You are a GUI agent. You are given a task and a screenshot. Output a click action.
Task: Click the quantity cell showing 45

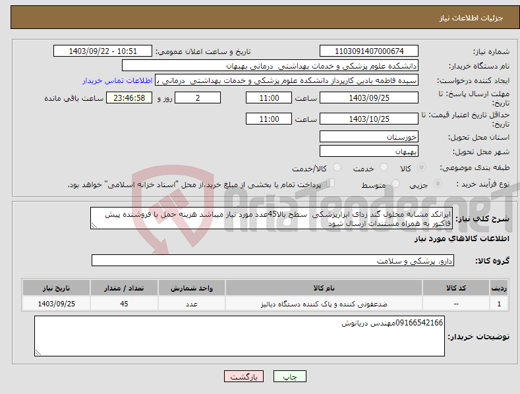coord(124,304)
